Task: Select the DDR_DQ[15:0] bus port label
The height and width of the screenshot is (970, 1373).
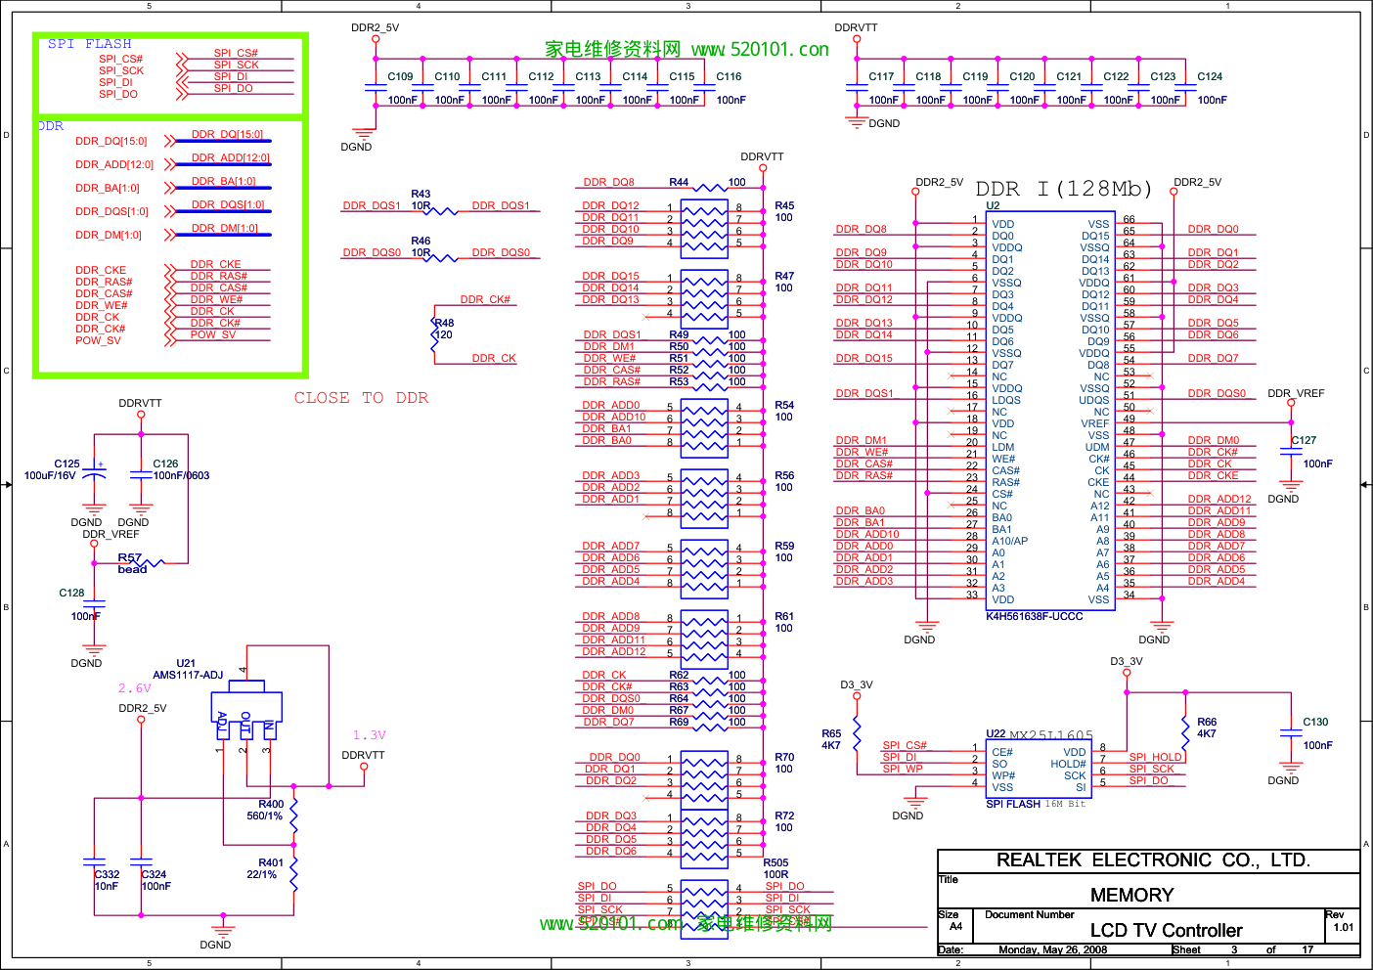Action: pos(111,141)
